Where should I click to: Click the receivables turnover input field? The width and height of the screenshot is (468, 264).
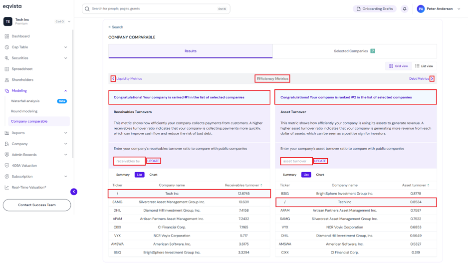129,161
